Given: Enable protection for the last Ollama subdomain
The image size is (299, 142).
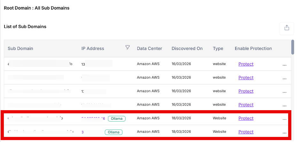Looking at the screenshot, I should (x=246, y=132).
